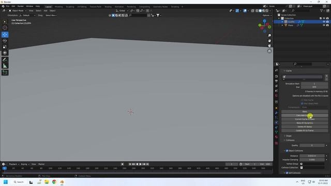Open the Material properties tab
The height and width of the screenshot is (186, 331).
(x=276, y=137)
